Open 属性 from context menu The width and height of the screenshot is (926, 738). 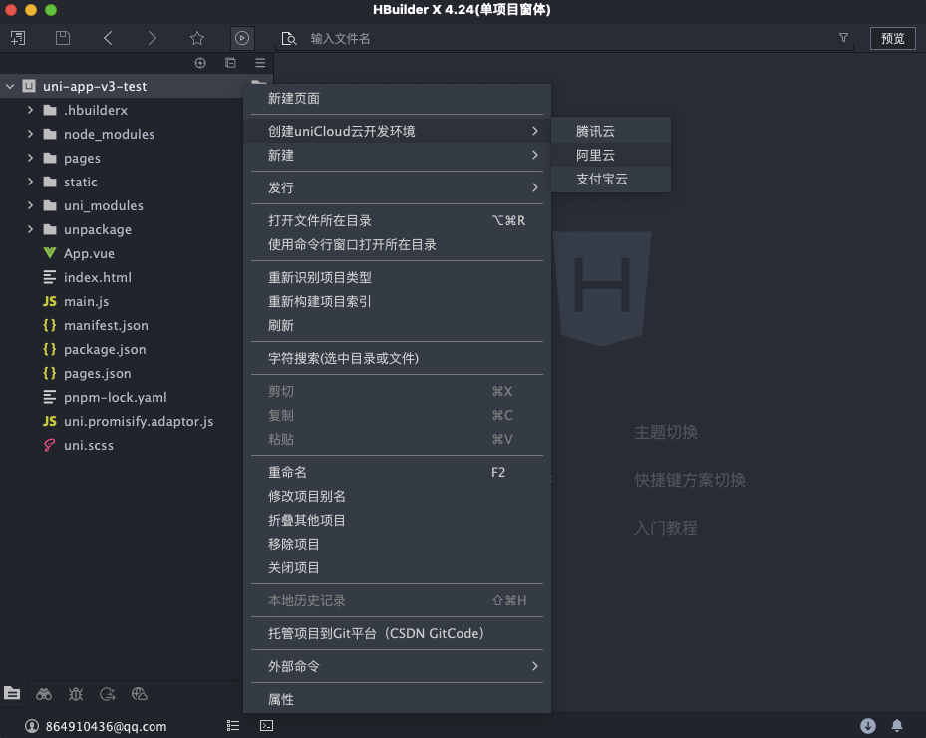(397, 699)
